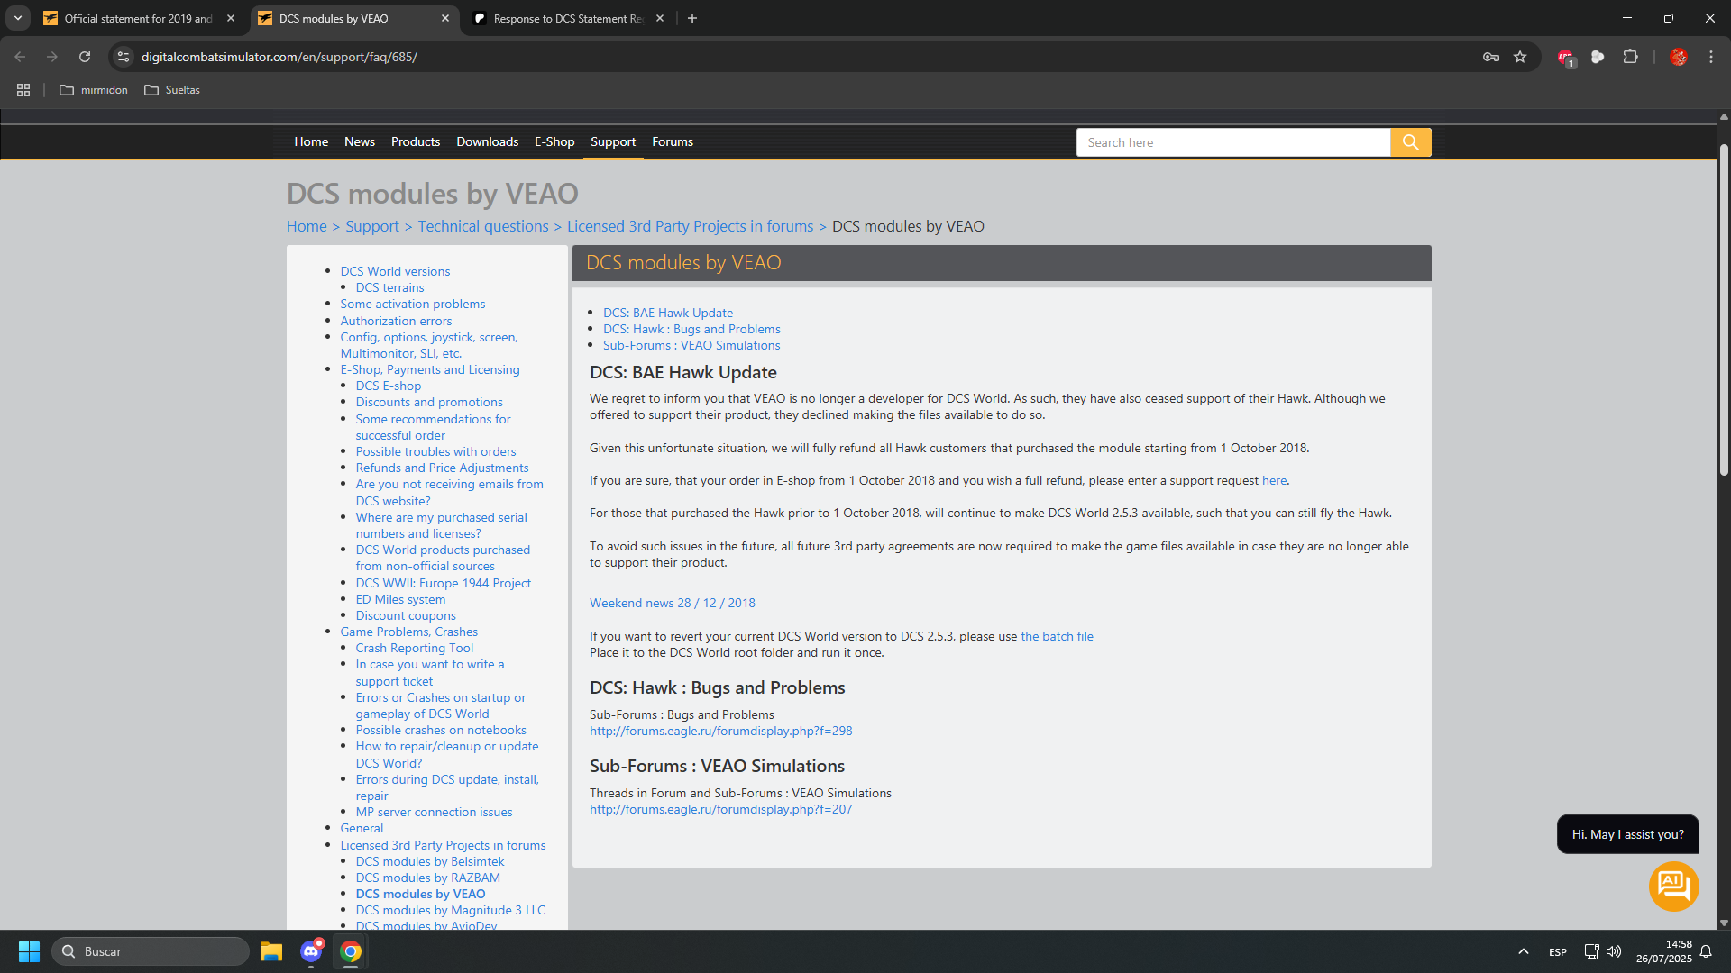The width and height of the screenshot is (1731, 973).
Task: Open DCS modules by Magnitude 3 LLC
Action: (450, 910)
